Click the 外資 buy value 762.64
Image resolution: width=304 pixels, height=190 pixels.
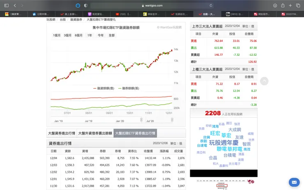[219, 41]
